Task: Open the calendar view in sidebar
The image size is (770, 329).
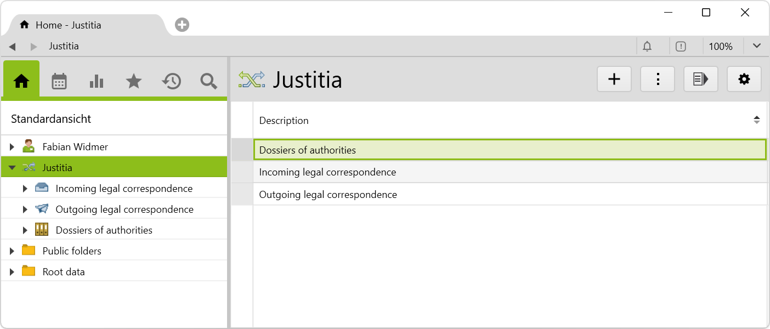Action: click(59, 81)
